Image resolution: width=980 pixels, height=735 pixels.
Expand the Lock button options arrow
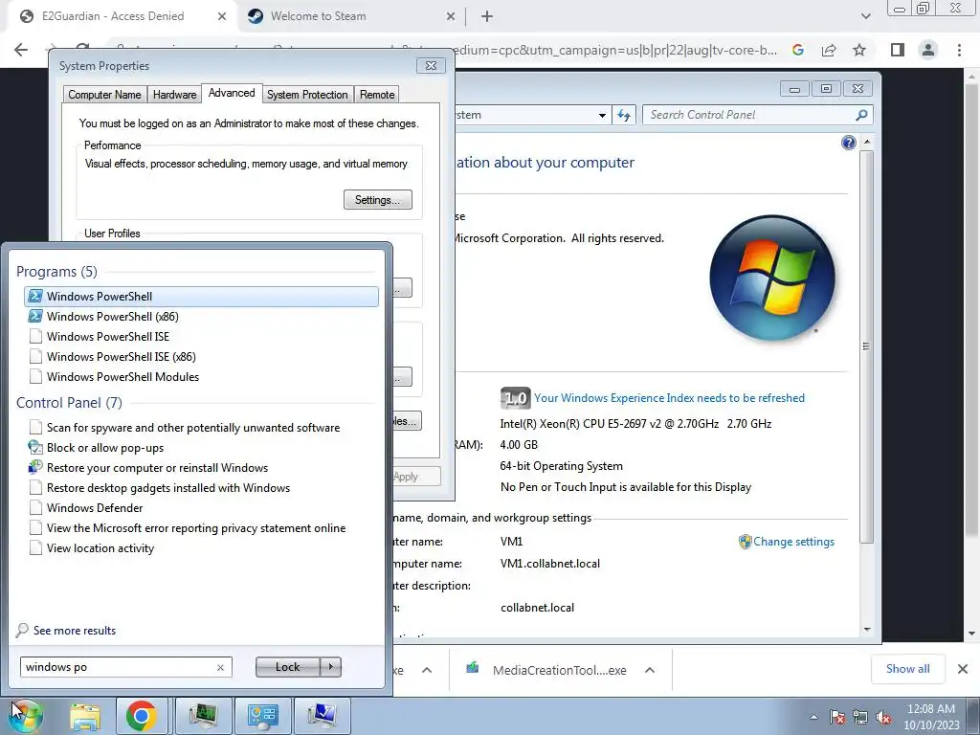[330, 667]
